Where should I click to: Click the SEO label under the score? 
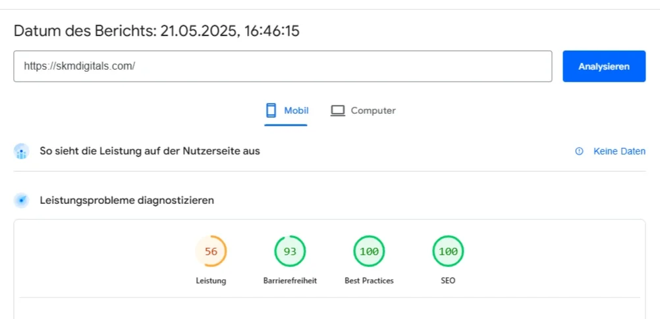[448, 281]
